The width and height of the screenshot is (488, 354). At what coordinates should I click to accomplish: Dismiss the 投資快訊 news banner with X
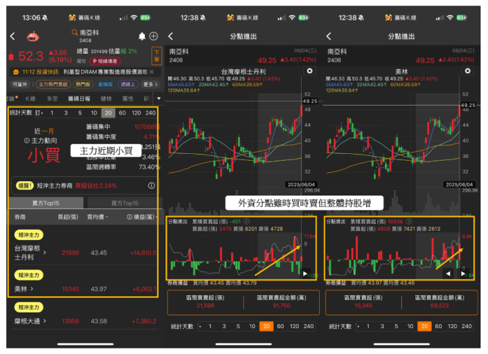click(x=152, y=72)
